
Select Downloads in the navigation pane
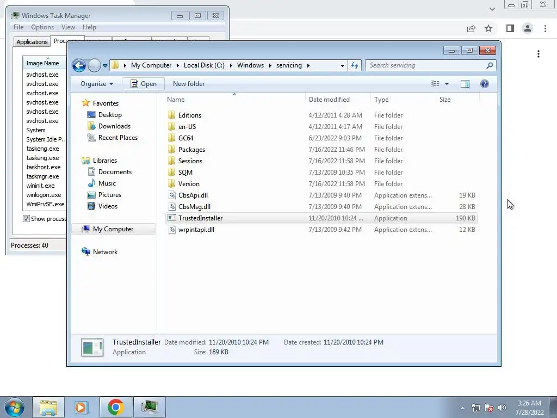pyautogui.click(x=114, y=126)
